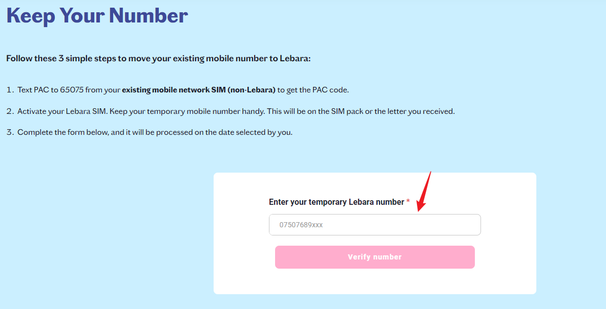Click the "Keep Your Number" heading

click(x=97, y=16)
